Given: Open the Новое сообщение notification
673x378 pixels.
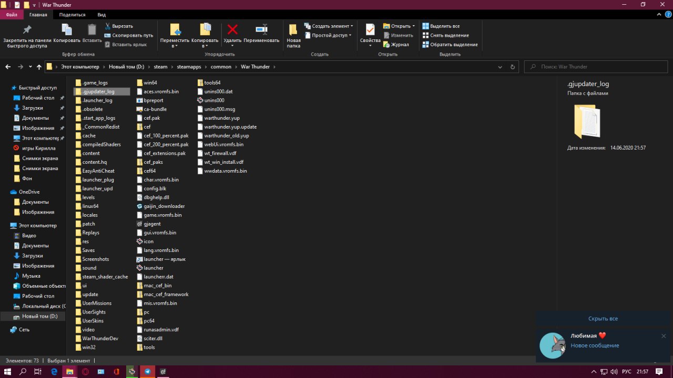Looking at the screenshot, I should point(595,345).
